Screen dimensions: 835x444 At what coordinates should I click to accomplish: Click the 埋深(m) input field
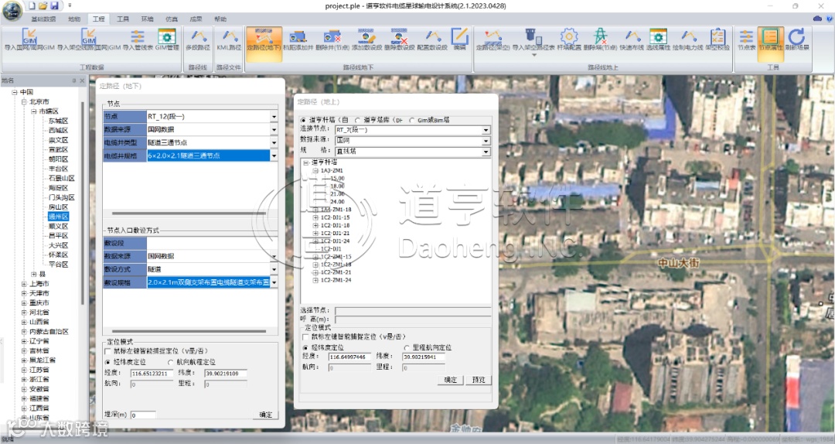click(143, 415)
